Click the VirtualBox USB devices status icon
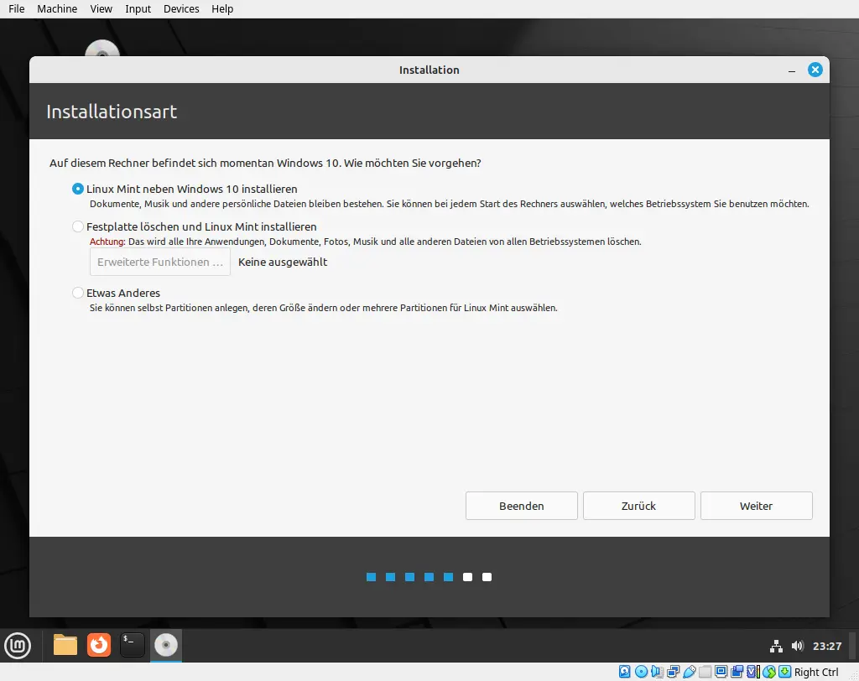 pos(690,672)
